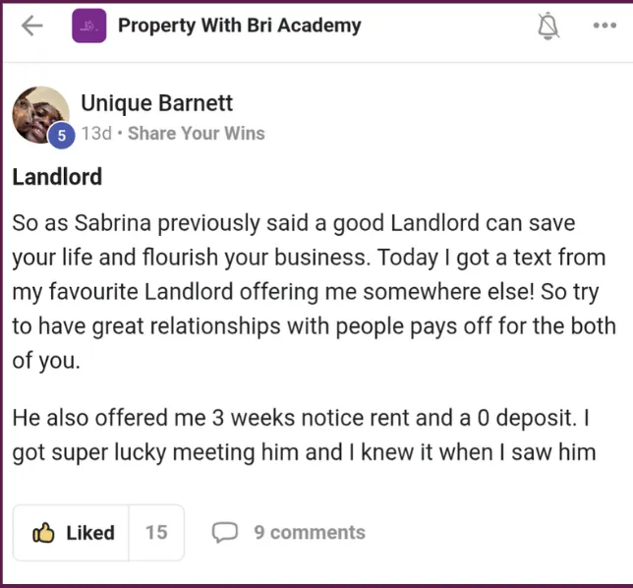
Task: Click the level 5 badge
Action: tap(61, 136)
